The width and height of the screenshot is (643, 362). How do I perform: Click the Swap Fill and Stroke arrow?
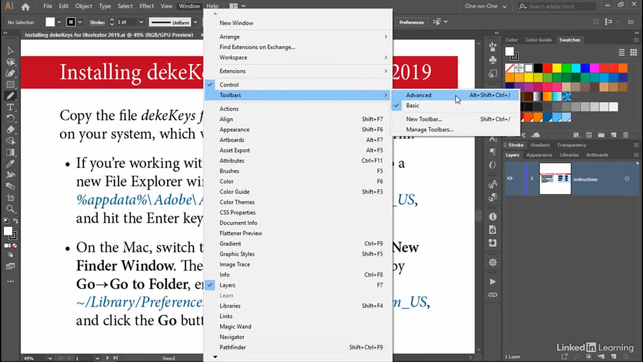tap(16, 221)
